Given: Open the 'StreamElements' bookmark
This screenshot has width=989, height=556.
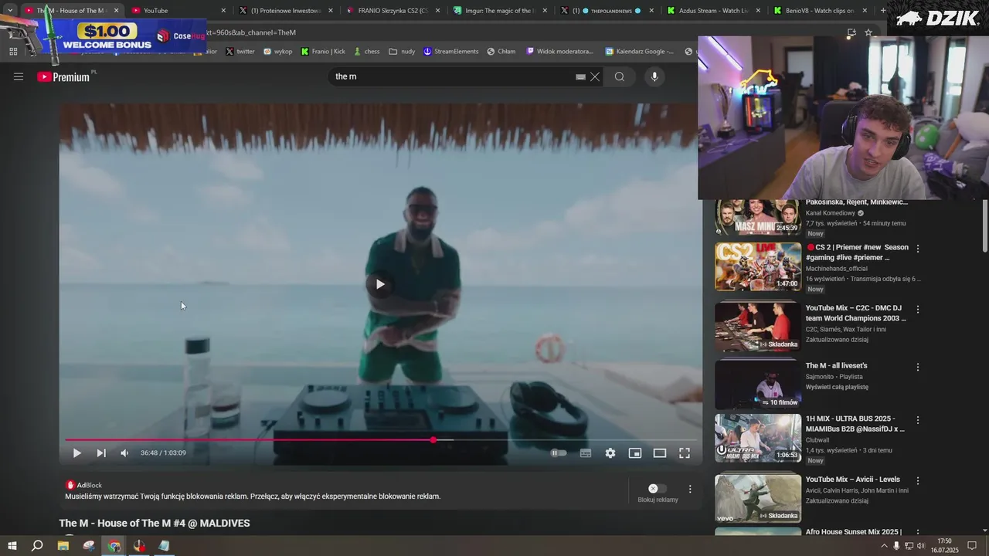Looking at the screenshot, I should (x=450, y=52).
